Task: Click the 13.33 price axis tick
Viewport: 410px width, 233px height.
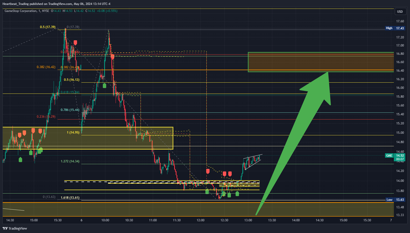Action: point(400,215)
